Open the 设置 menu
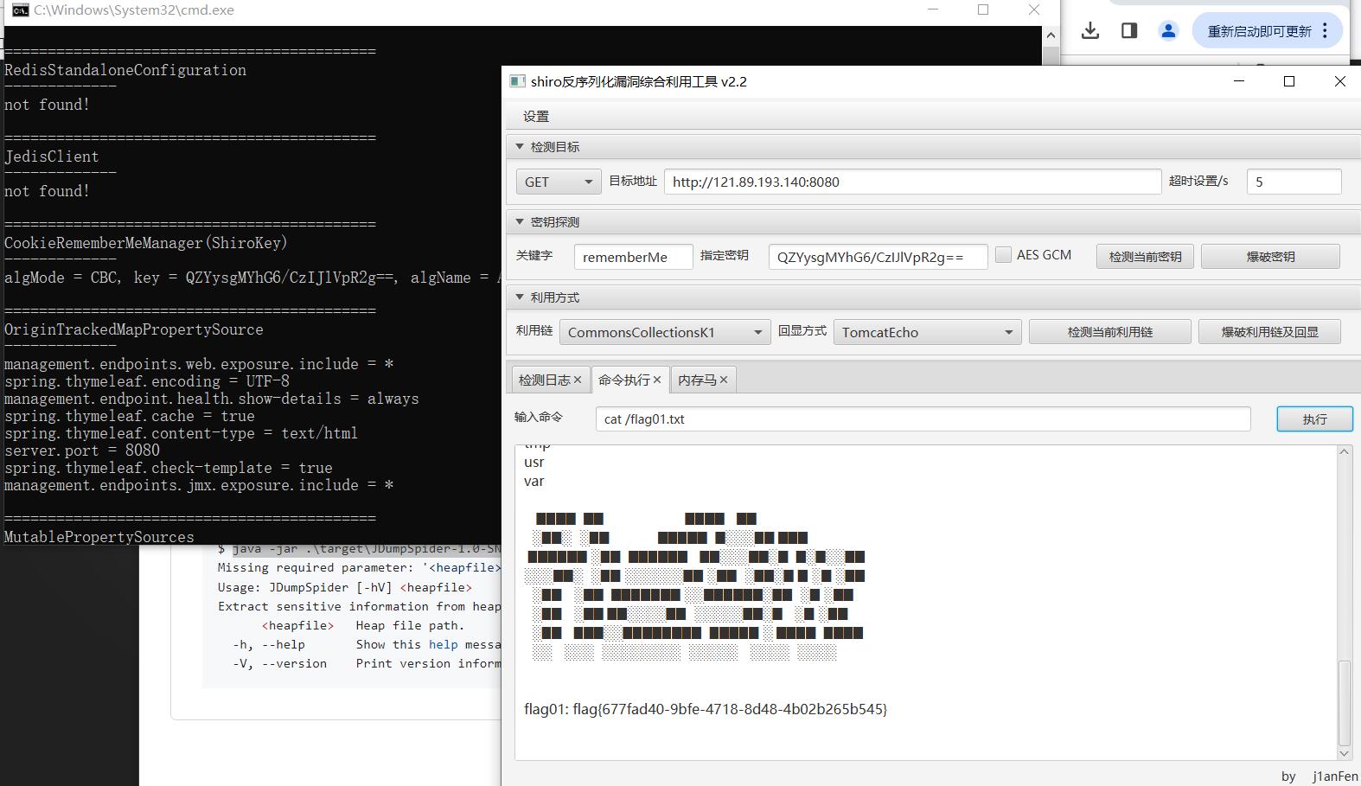This screenshot has width=1361, height=786. click(x=536, y=117)
